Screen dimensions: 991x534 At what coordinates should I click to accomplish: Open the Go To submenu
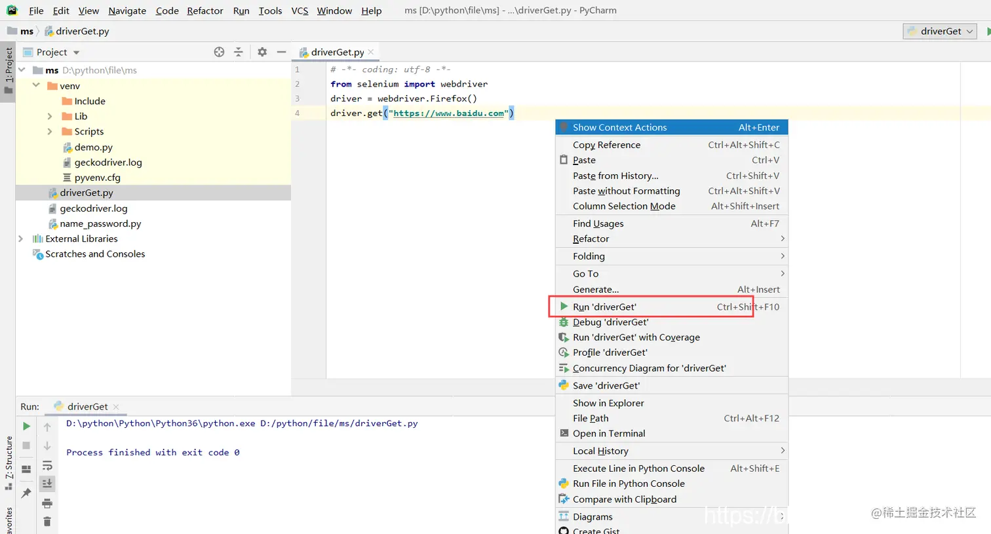click(x=672, y=274)
